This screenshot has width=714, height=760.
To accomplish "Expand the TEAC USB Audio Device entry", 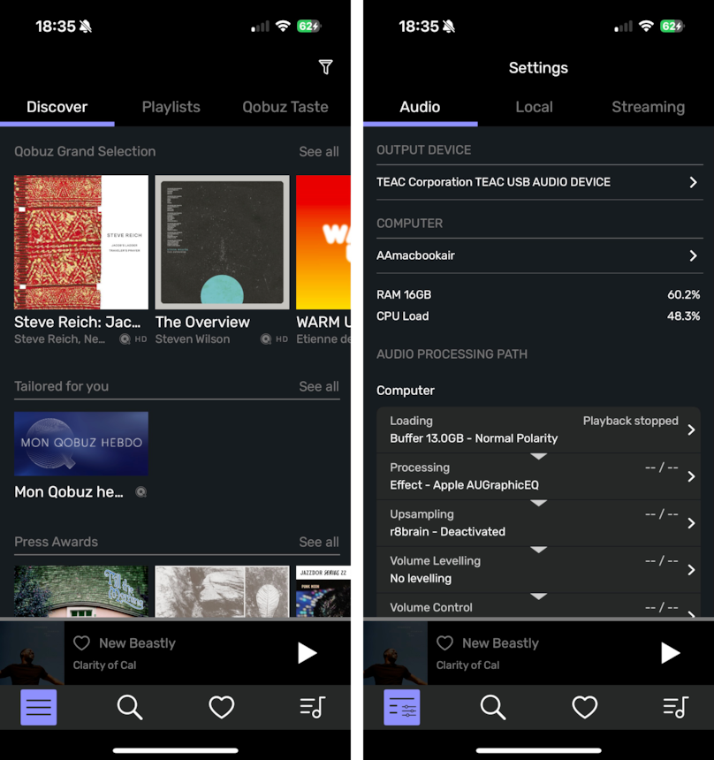I will click(539, 182).
